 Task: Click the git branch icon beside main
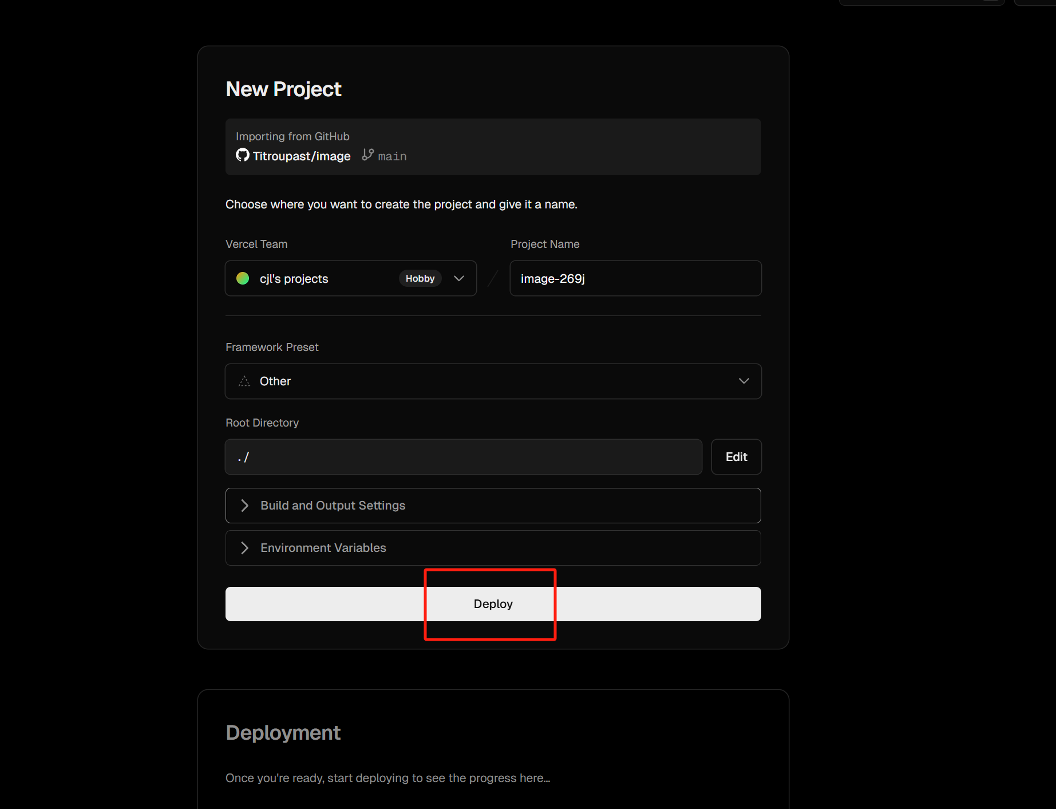coord(368,155)
